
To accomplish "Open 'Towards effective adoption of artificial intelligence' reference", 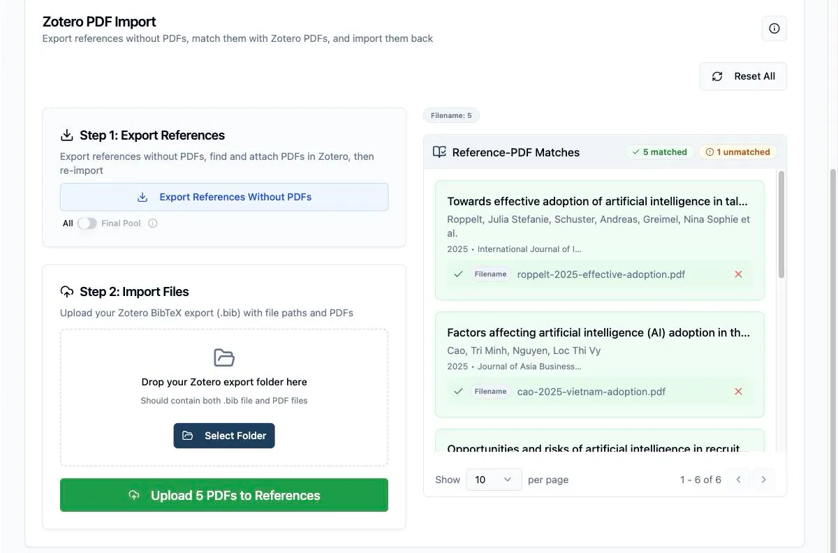I will pos(598,202).
